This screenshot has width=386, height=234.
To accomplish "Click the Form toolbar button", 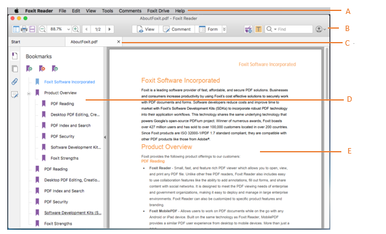I will (x=208, y=29).
